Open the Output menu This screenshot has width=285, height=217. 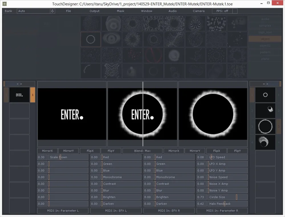[x=95, y=11]
